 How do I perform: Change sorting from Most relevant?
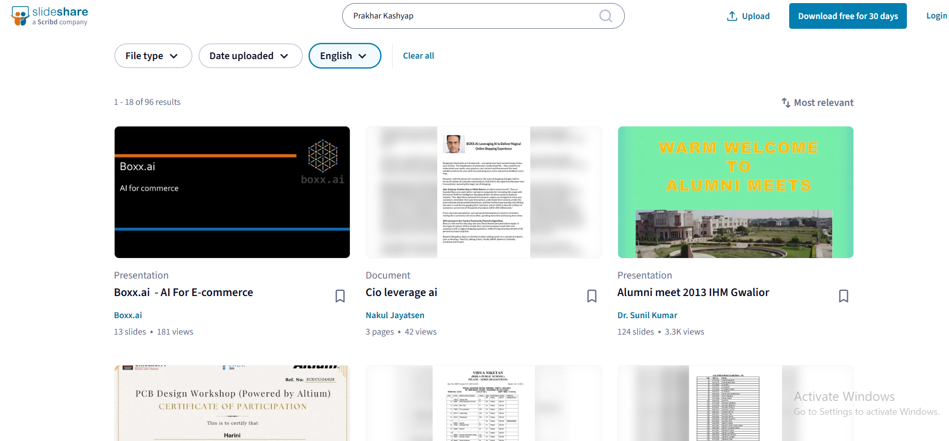point(817,103)
